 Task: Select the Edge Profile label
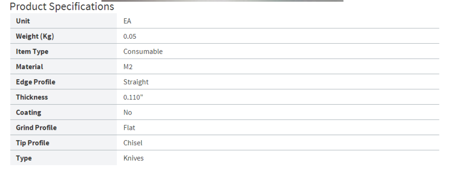36,82
